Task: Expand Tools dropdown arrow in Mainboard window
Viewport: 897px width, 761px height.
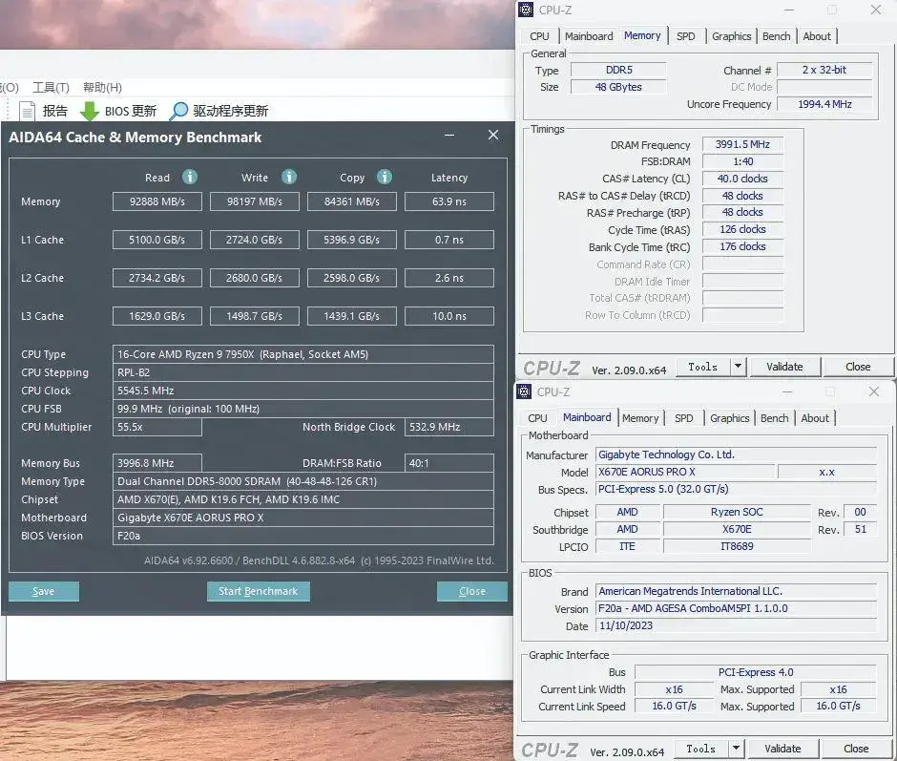Action: [736, 749]
